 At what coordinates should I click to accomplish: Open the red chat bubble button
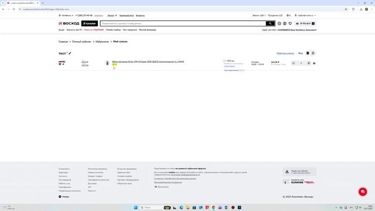pos(363,192)
